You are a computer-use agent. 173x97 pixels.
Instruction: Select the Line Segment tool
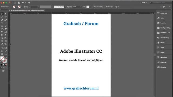(x=6, y=23)
